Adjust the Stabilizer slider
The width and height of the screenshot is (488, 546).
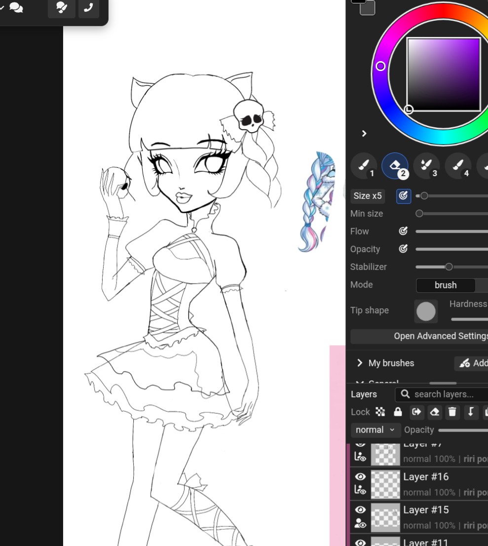click(452, 267)
